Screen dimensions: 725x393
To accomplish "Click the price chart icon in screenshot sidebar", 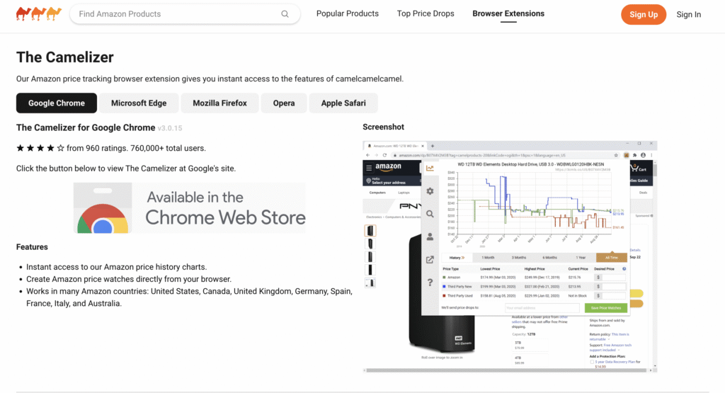I will pyautogui.click(x=430, y=169).
